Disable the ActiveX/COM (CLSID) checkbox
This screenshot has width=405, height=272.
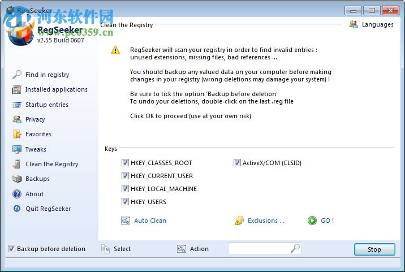[x=237, y=163]
